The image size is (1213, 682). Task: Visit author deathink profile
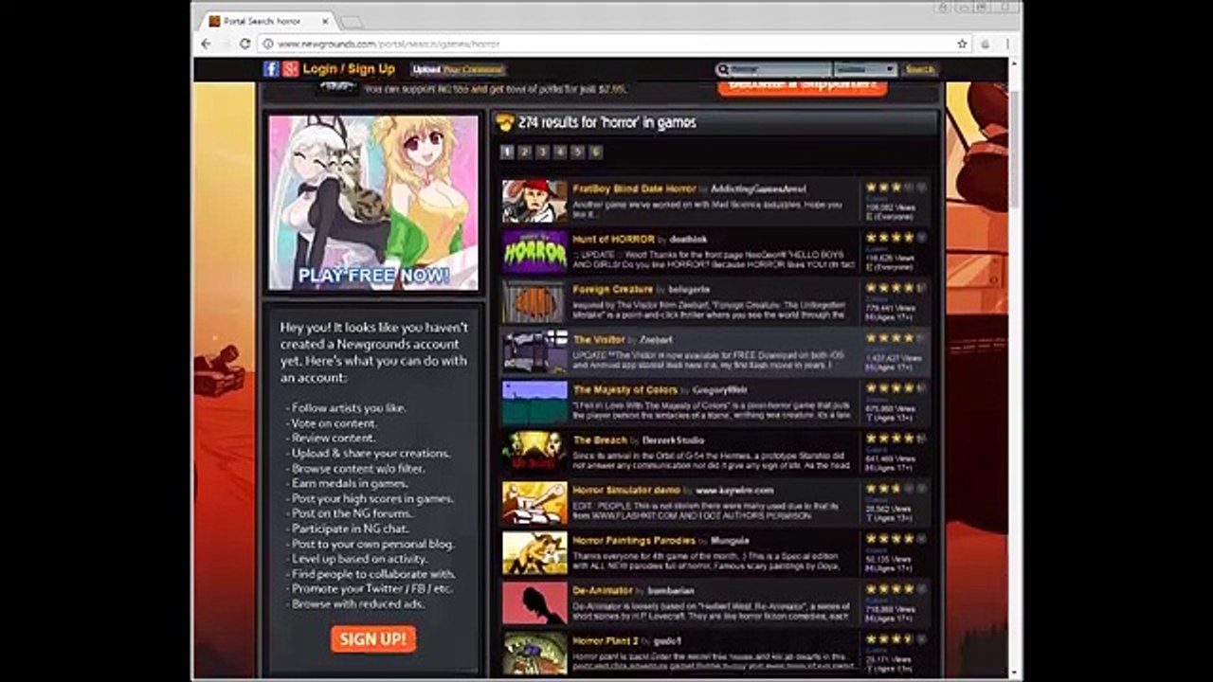[689, 240]
